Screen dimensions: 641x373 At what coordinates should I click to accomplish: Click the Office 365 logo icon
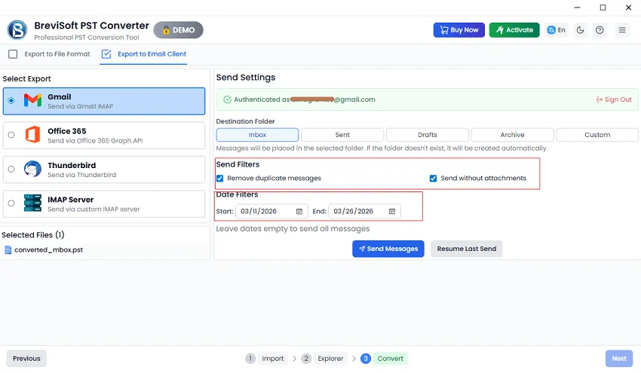[x=32, y=134]
